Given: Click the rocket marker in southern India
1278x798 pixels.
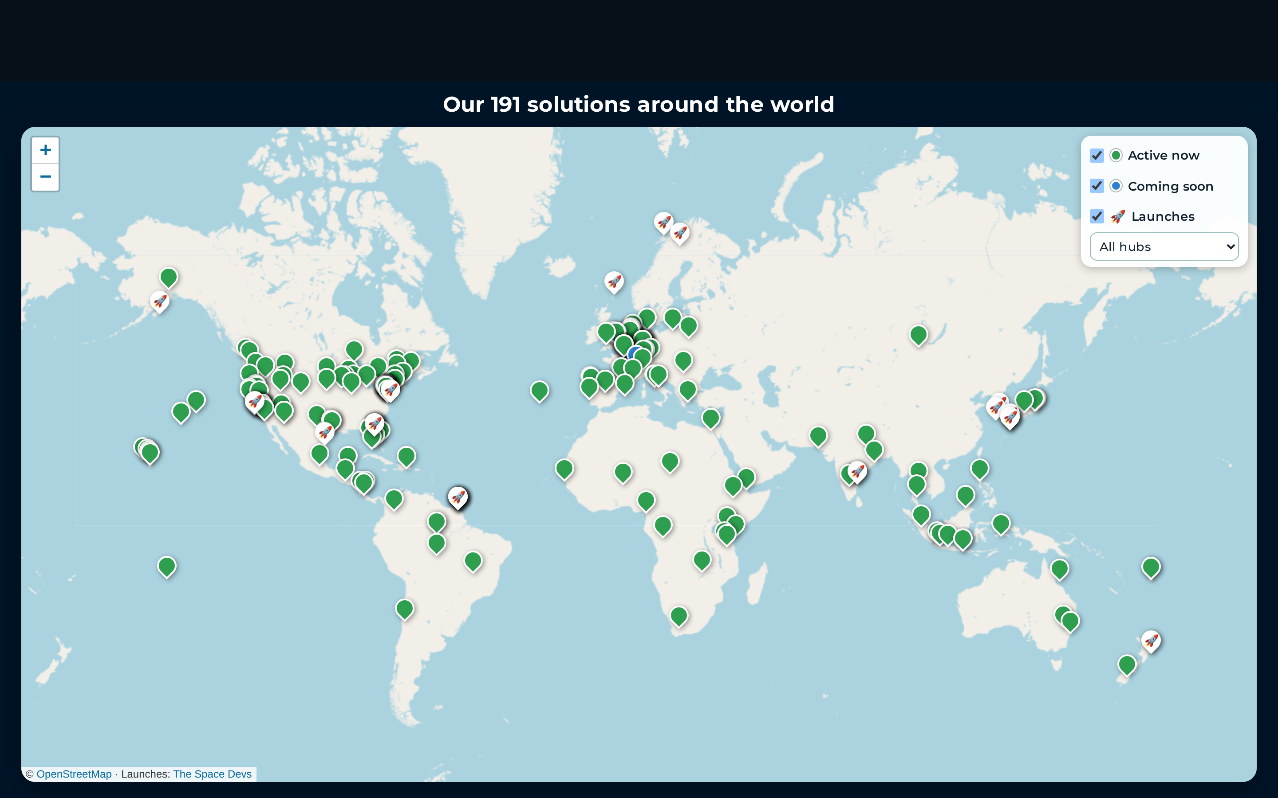Looking at the screenshot, I should pos(857,472).
